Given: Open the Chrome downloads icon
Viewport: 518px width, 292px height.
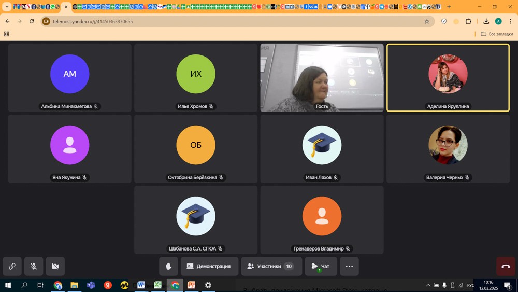Looking at the screenshot, I should pos(486,21).
